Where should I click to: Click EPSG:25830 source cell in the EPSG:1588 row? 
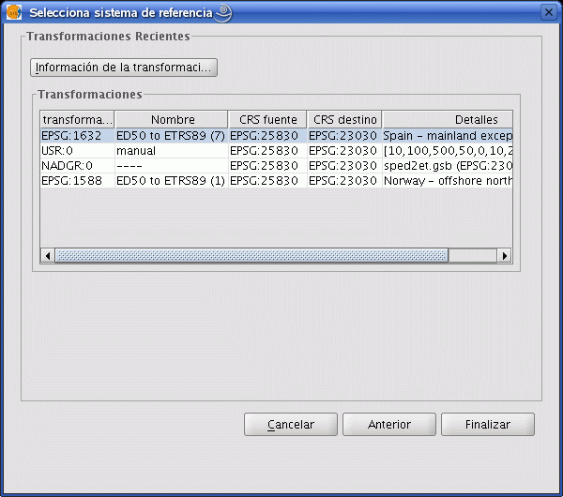tap(267, 180)
